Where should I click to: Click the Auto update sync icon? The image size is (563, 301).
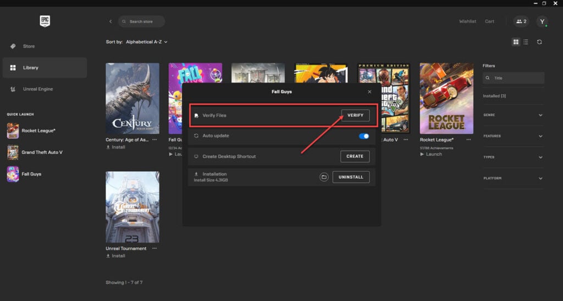tap(196, 136)
